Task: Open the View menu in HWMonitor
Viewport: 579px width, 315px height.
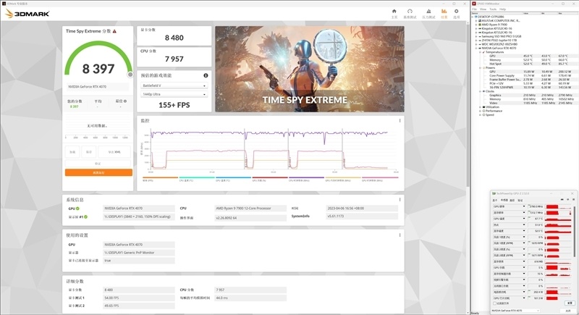Action: 483,9
